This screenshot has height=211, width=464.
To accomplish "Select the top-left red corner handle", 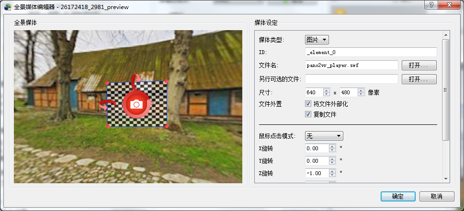I will point(107,83).
